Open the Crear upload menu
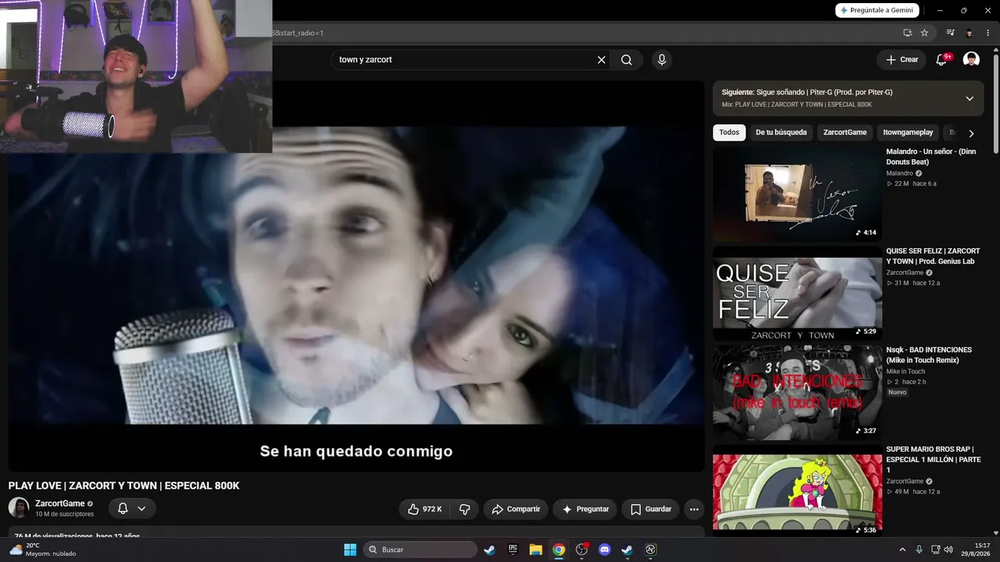Image resolution: width=1000 pixels, height=562 pixels. tap(902, 60)
